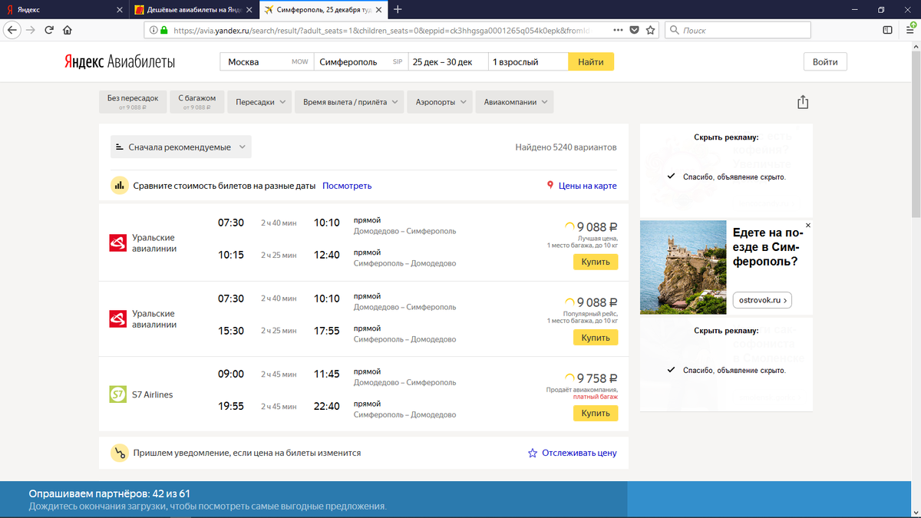Click the red платный багаж label
Viewport: 921px width, 518px height.
pyautogui.click(x=595, y=397)
